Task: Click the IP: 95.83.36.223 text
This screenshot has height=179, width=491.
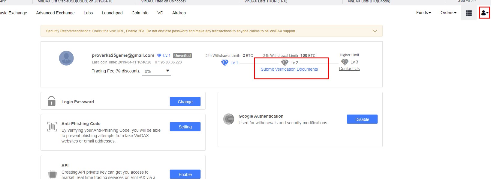Action: (x=168, y=62)
